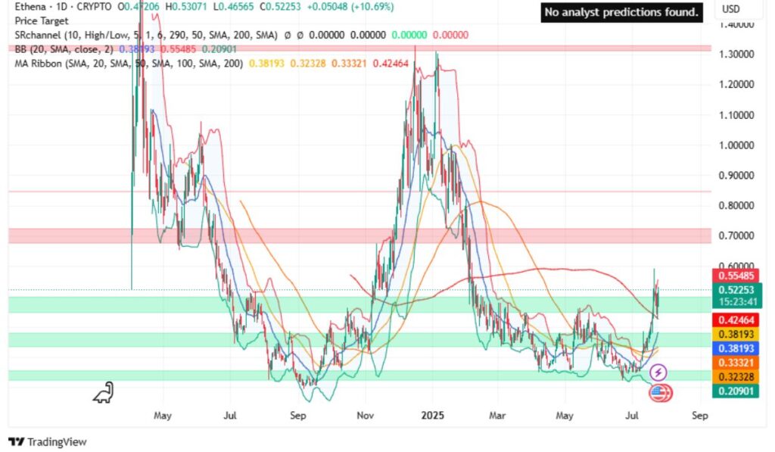The height and width of the screenshot is (452, 775).
Task: Click the American flag economic event icon
Action: tap(658, 393)
